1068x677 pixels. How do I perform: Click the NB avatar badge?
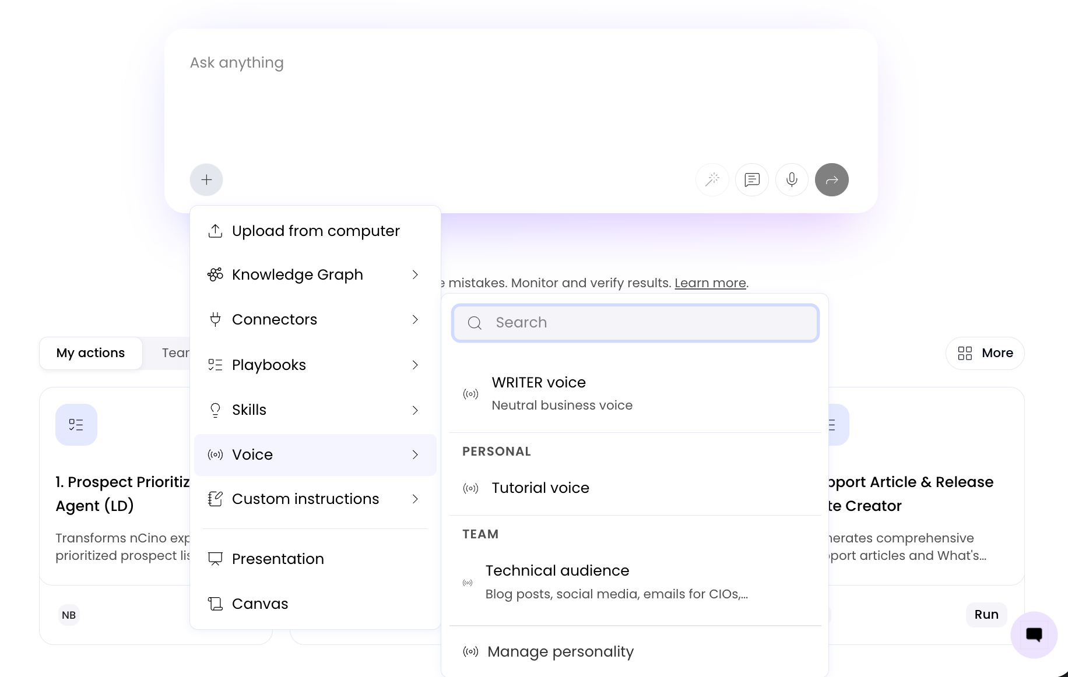click(x=69, y=615)
